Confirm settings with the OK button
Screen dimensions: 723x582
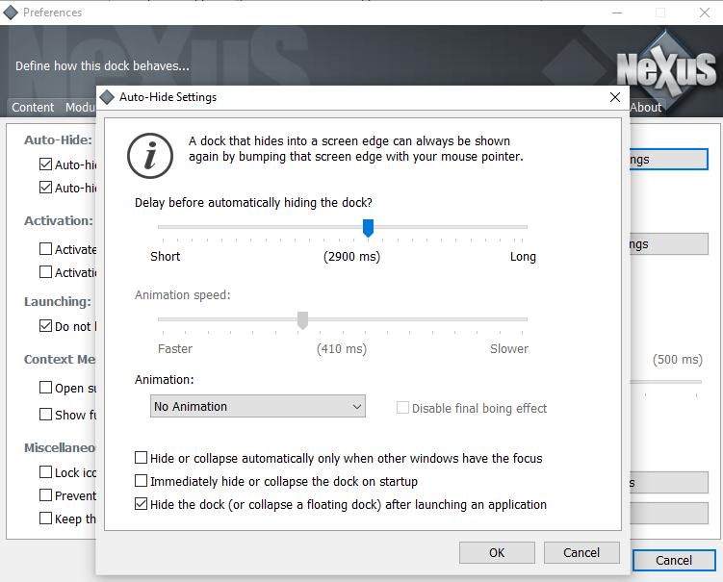(x=497, y=552)
